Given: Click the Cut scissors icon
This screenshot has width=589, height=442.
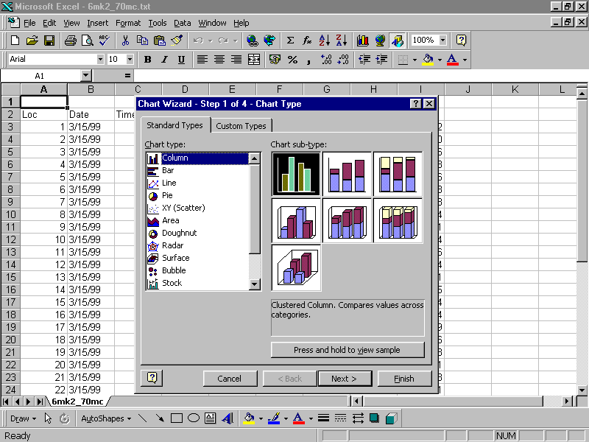Looking at the screenshot, I should [x=125, y=41].
